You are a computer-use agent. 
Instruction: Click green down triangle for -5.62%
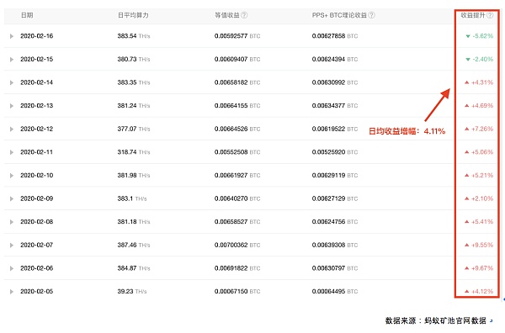point(468,36)
